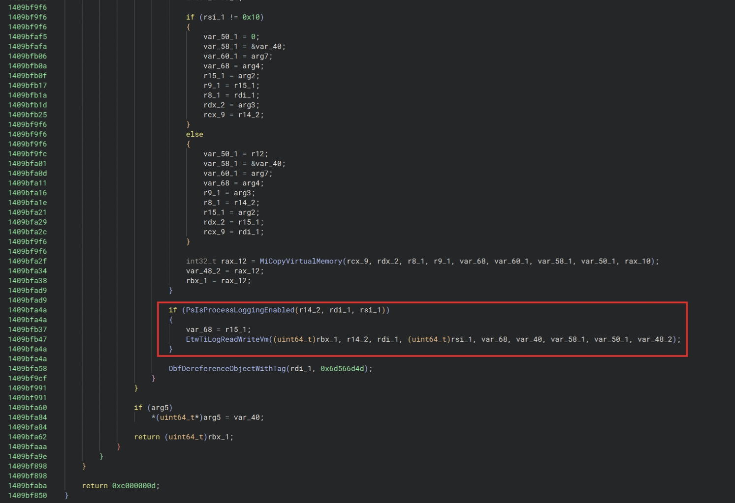Click address 1409bfb47 beside the EtwTi call
This screenshot has width=735, height=503.
click(x=28, y=339)
